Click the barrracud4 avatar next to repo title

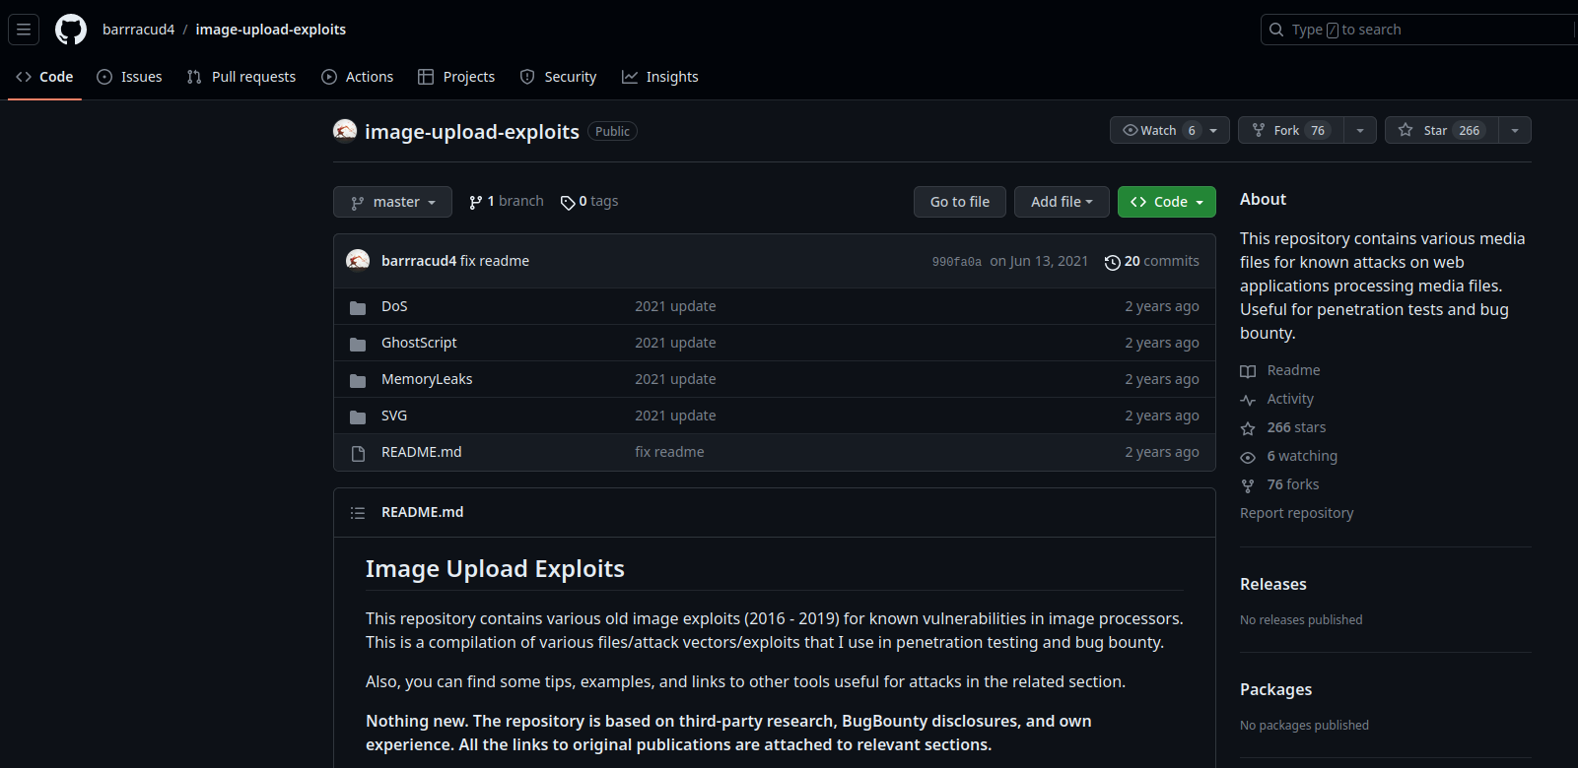(345, 131)
